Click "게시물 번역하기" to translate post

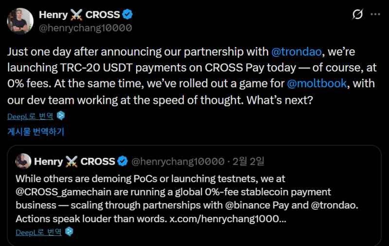[35, 132]
